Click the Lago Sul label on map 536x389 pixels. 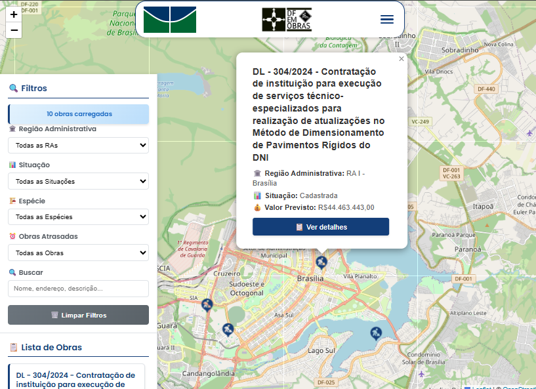point(321,350)
